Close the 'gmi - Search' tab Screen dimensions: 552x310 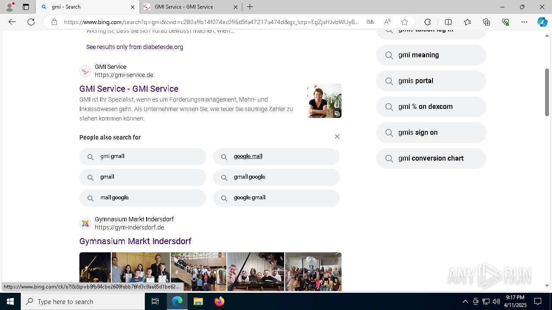click(132, 7)
